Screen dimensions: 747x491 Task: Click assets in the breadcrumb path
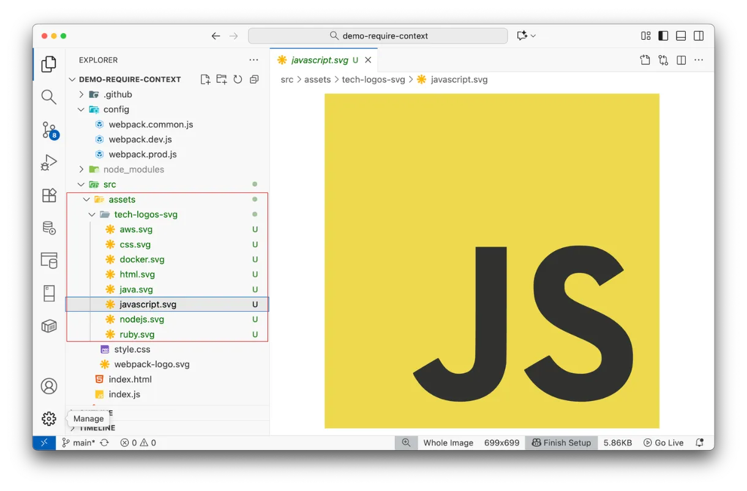point(317,80)
